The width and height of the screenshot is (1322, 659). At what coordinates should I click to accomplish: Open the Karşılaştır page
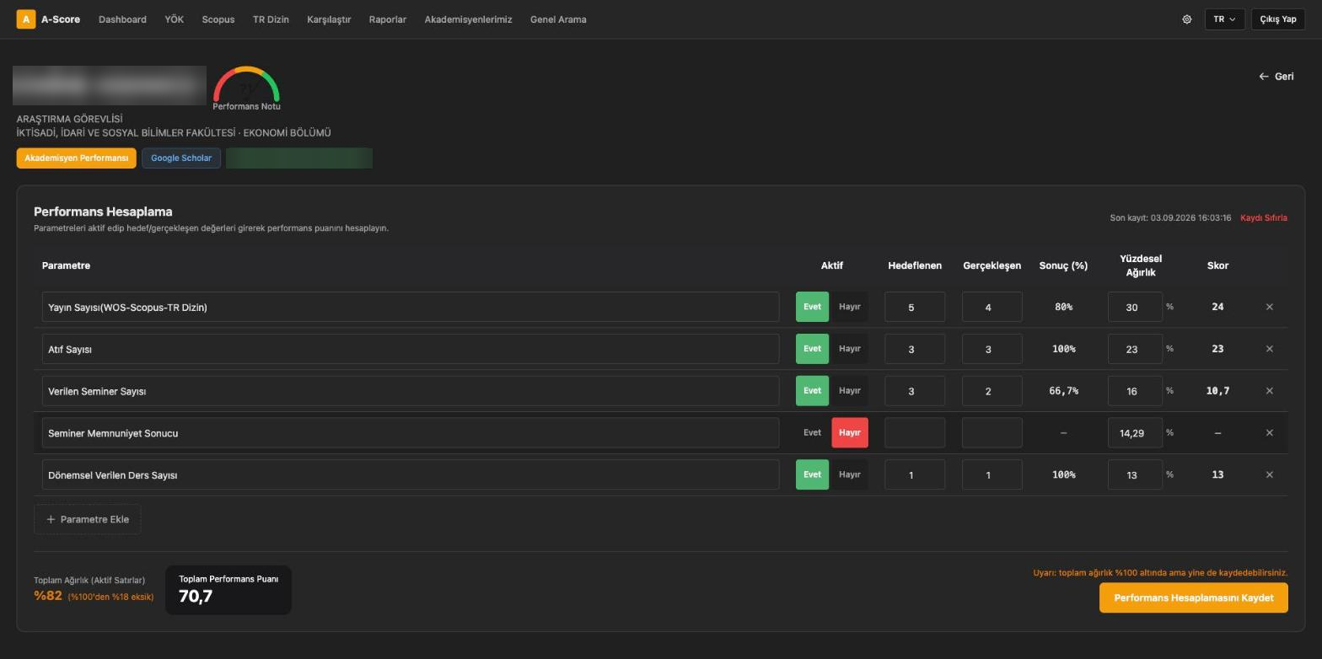click(x=329, y=19)
